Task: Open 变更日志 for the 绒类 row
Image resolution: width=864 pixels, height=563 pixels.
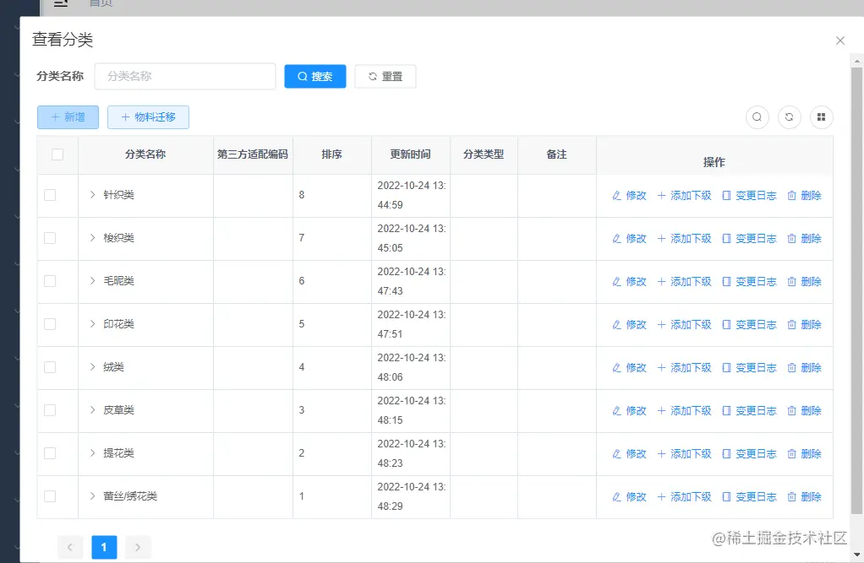Action: click(x=749, y=368)
